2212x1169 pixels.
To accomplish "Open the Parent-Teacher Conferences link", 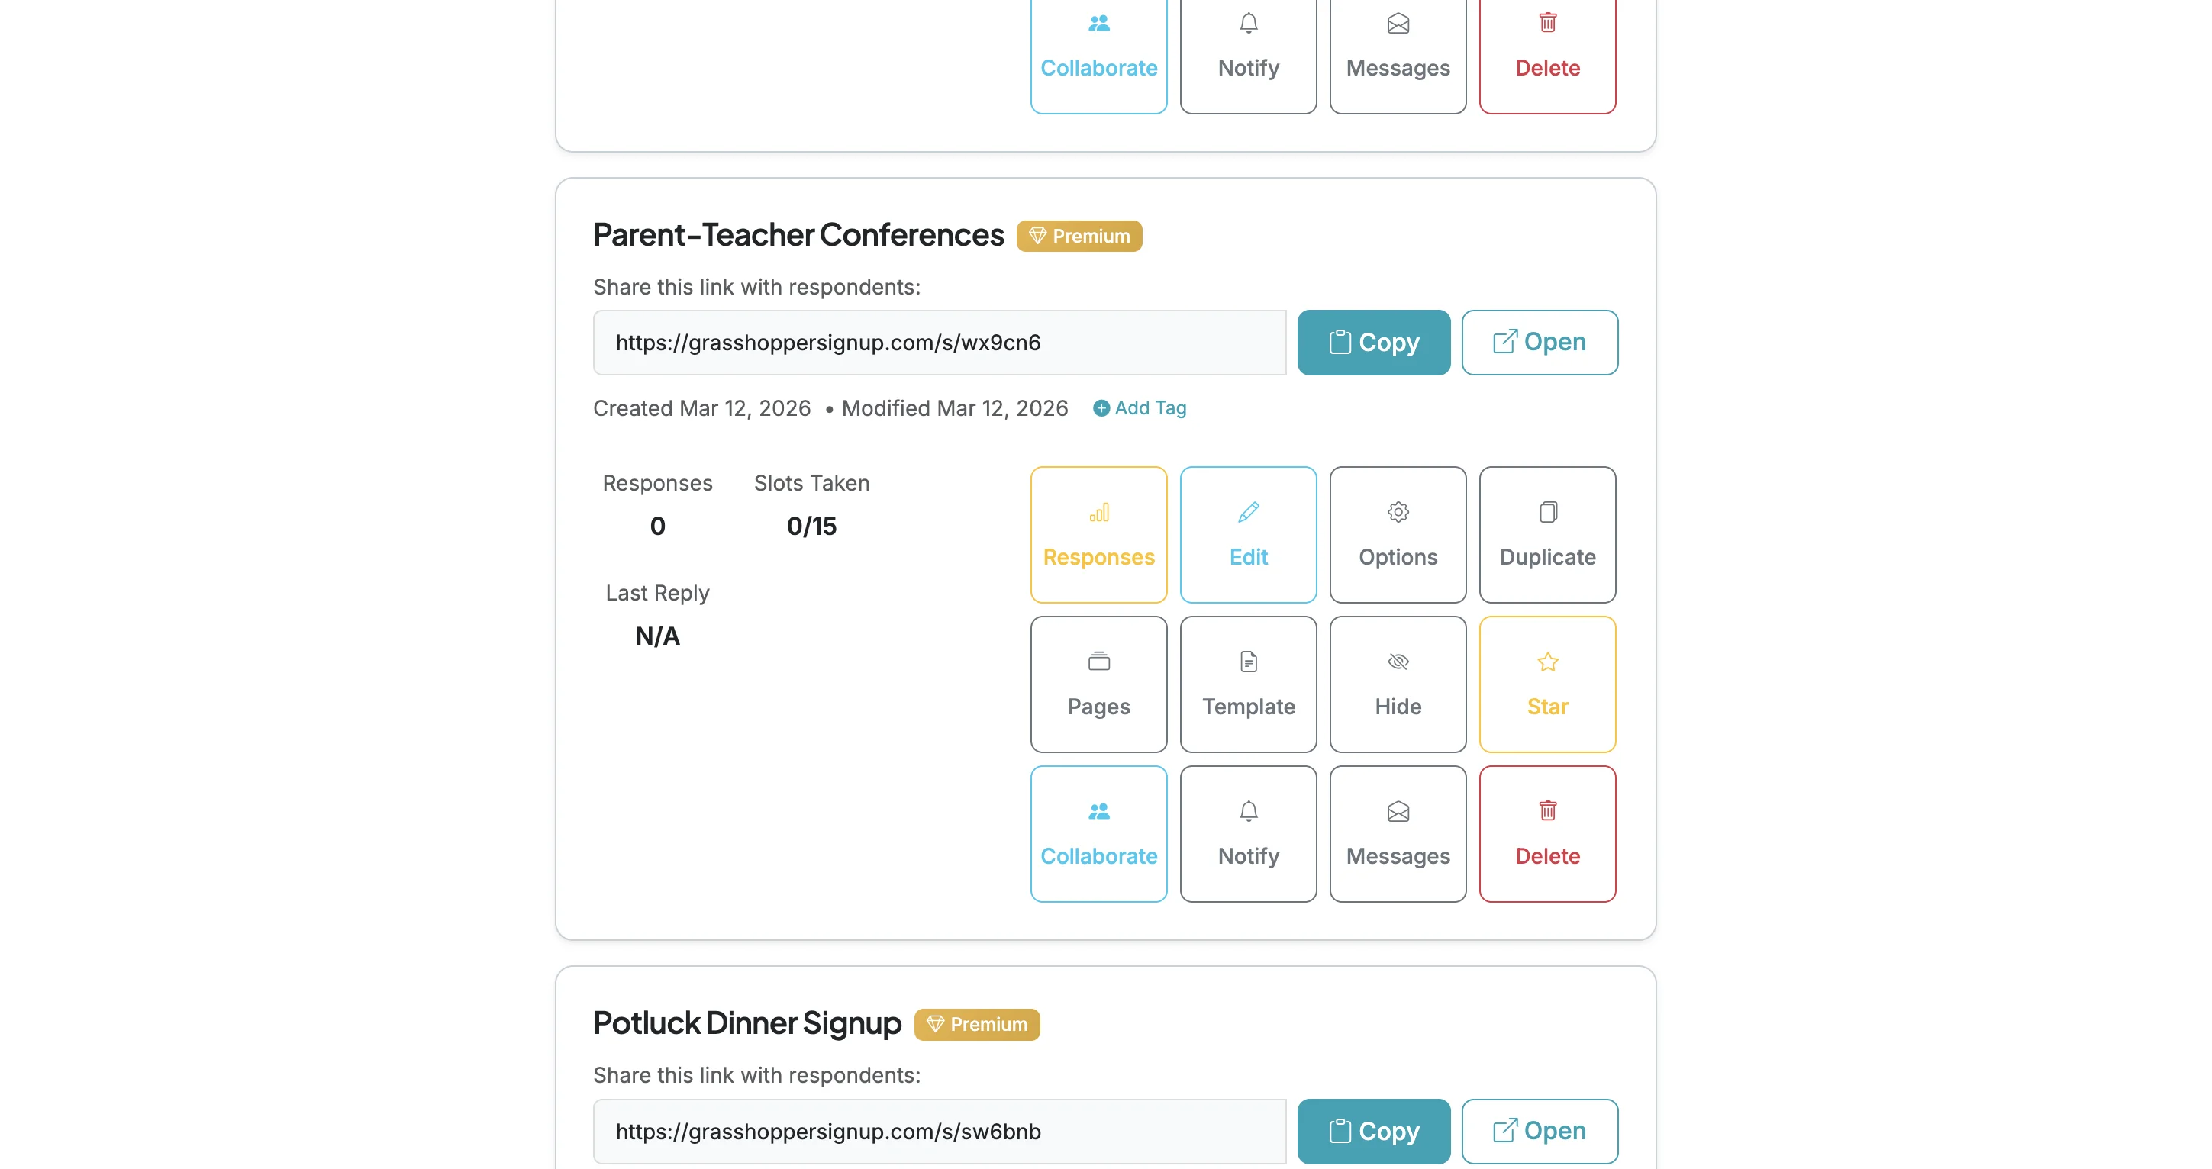I will pyautogui.click(x=1539, y=342).
